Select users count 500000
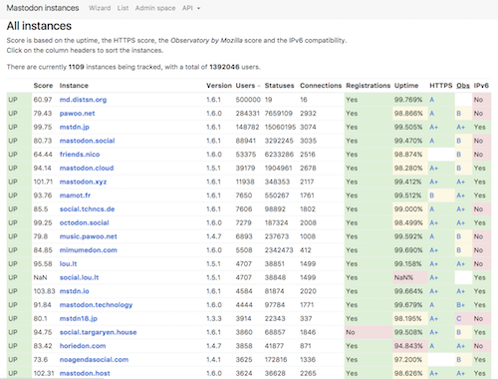Screen dimensions: 498x379 248,100
